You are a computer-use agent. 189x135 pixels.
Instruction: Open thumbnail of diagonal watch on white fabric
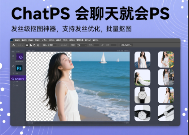click(x=166, y=113)
